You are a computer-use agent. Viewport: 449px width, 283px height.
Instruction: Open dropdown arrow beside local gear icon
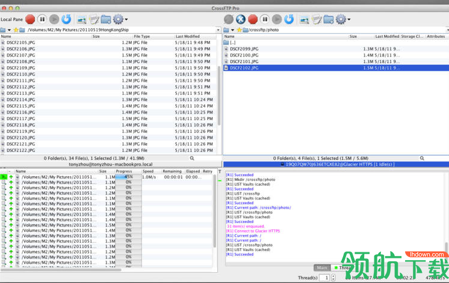click(126, 19)
